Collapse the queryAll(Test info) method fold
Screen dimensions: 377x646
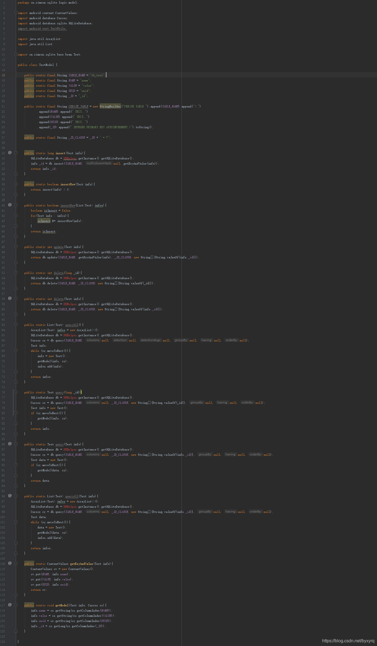point(16,496)
